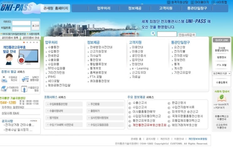This screenshot has height=148, width=233.
Task: Open IPIMS link
Action: point(51,77)
